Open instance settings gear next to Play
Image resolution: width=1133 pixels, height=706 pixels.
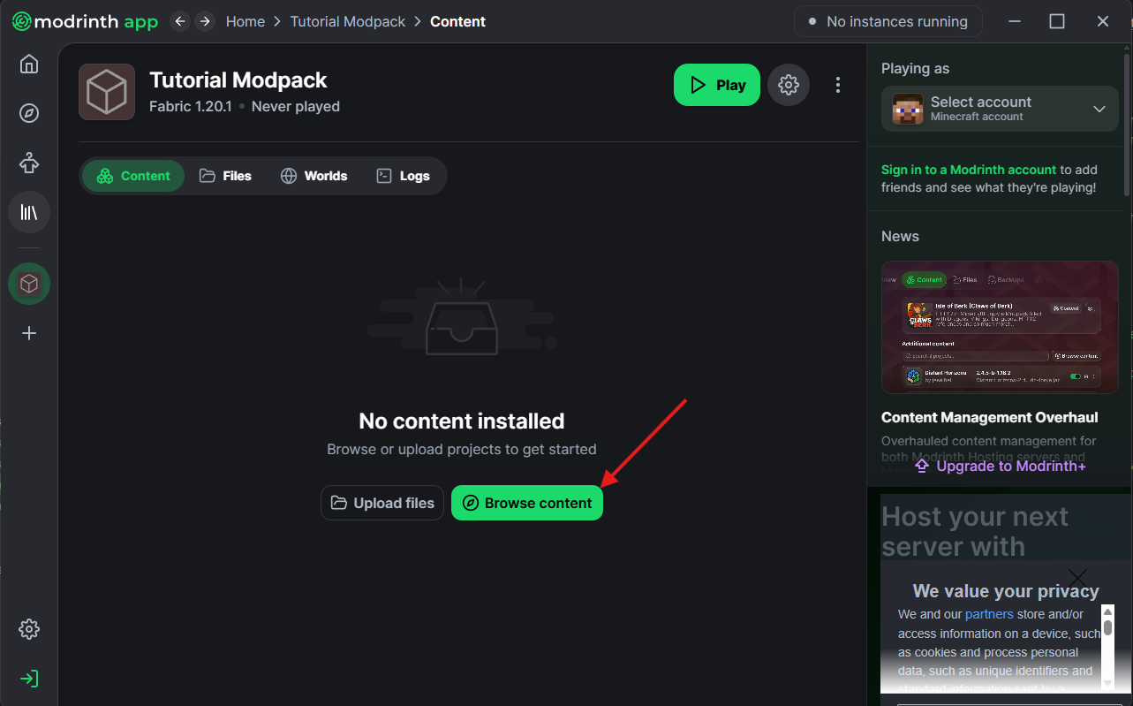[789, 85]
